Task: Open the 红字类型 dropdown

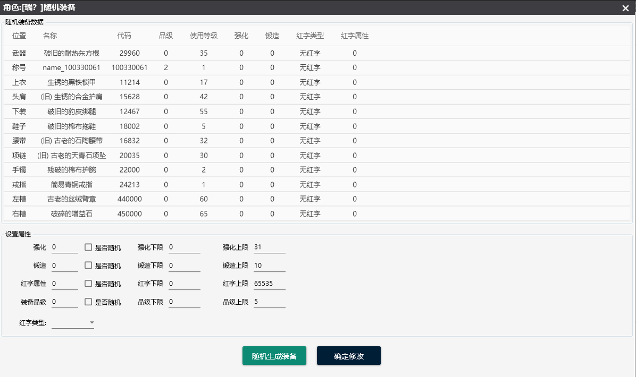Action: pos(73,322)
